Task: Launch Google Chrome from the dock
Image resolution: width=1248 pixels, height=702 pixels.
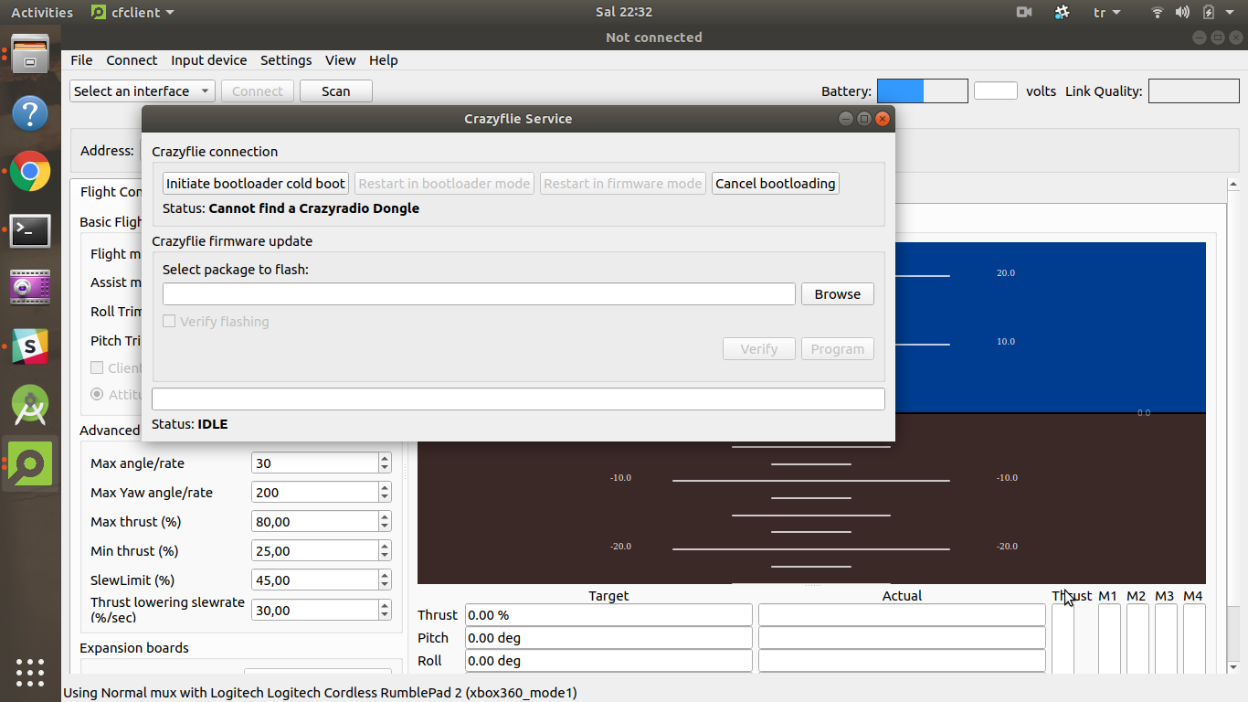Action: (x=30, y=172)
